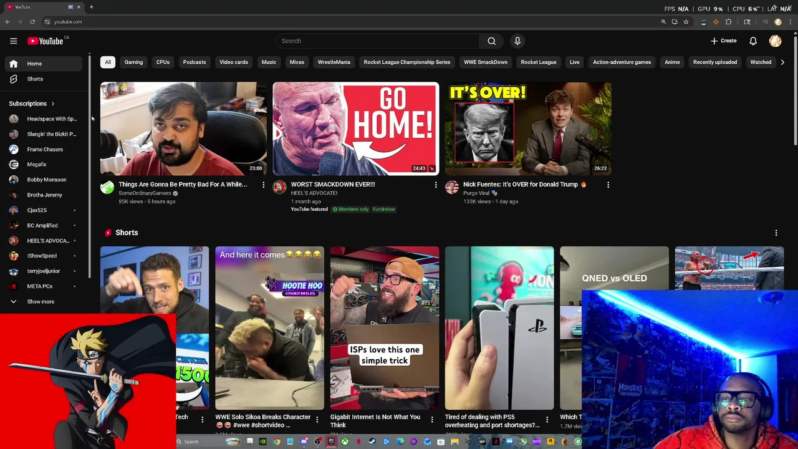Select Rocket League Championship Series chip
The height and width of the screenshot is (449, 798).
coord(407,62)
